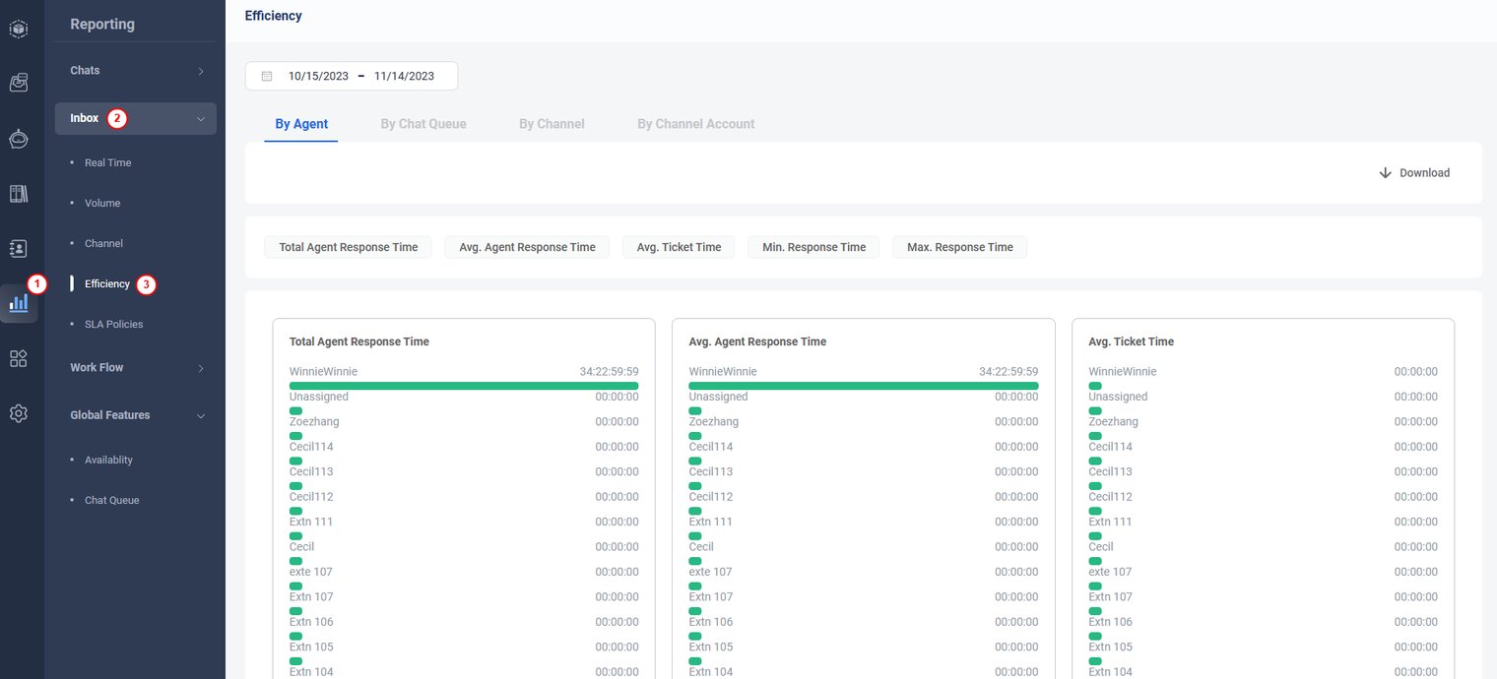Click the cube logo icon in sidebar

(x=19, y=30)
